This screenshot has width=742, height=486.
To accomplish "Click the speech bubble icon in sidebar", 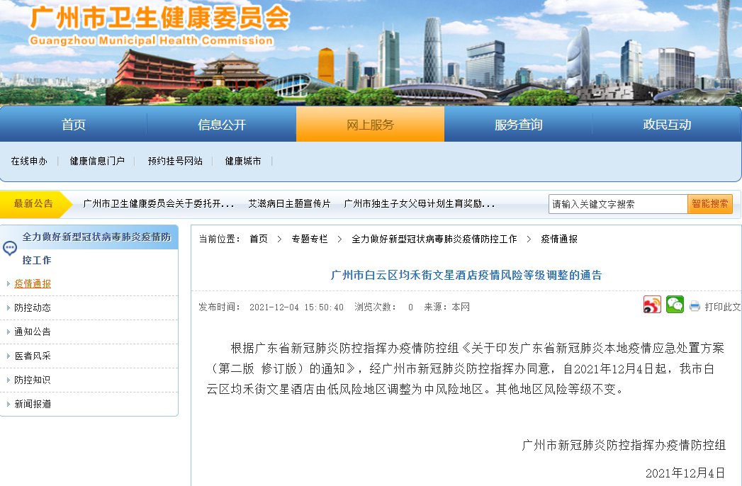I will [x=10, y=249].
